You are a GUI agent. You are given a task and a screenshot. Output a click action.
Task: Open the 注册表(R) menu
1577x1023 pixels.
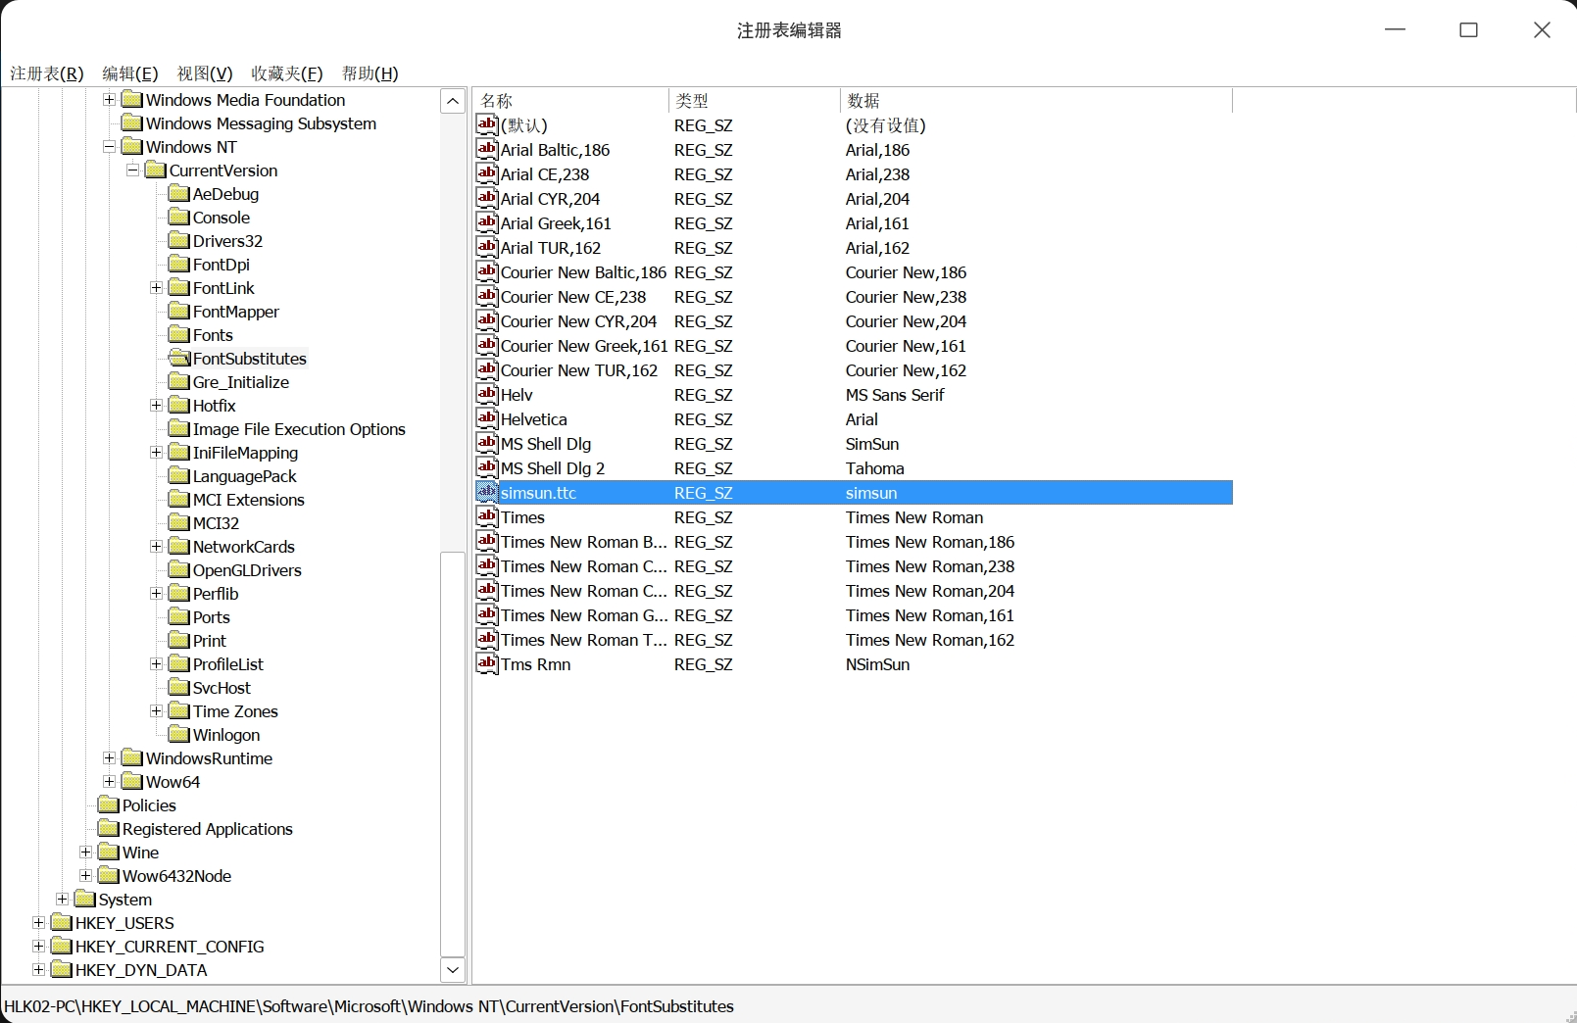point(47,73)
